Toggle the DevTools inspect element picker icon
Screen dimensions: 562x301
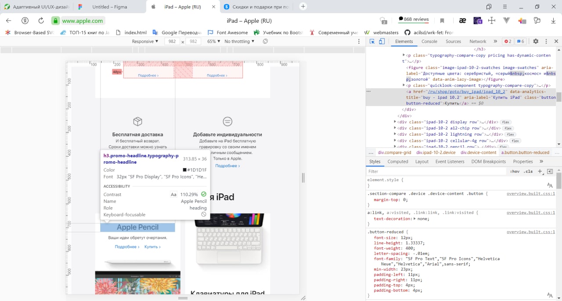click(372, 41)
